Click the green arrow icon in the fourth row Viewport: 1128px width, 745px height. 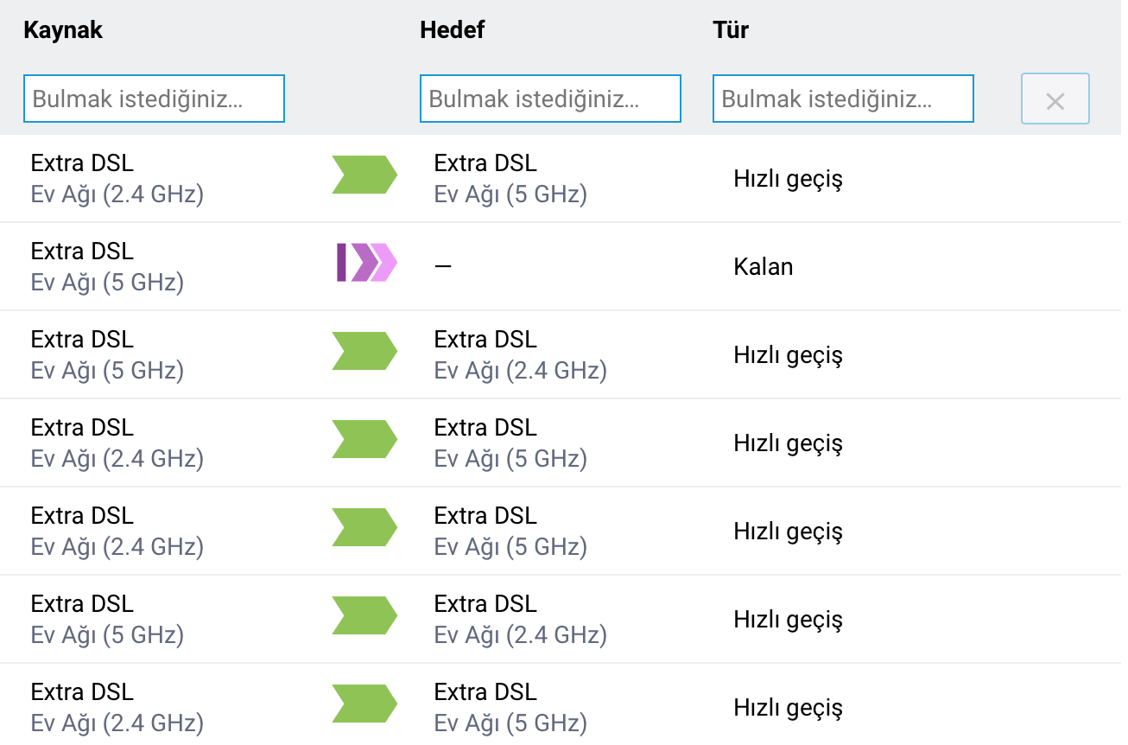pyautogui.click(x=364, y=439)
